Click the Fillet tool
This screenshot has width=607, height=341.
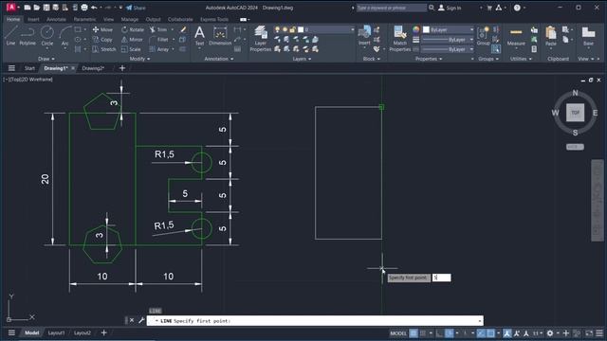(x=158, y=40)
